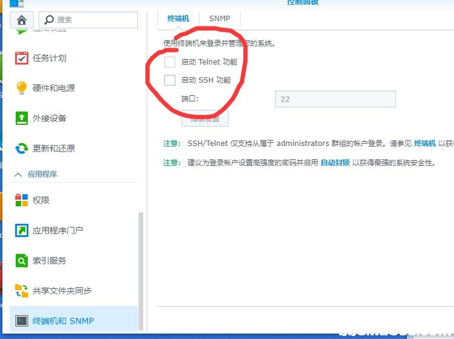Switch to the SNMP tab

(220, 19)
